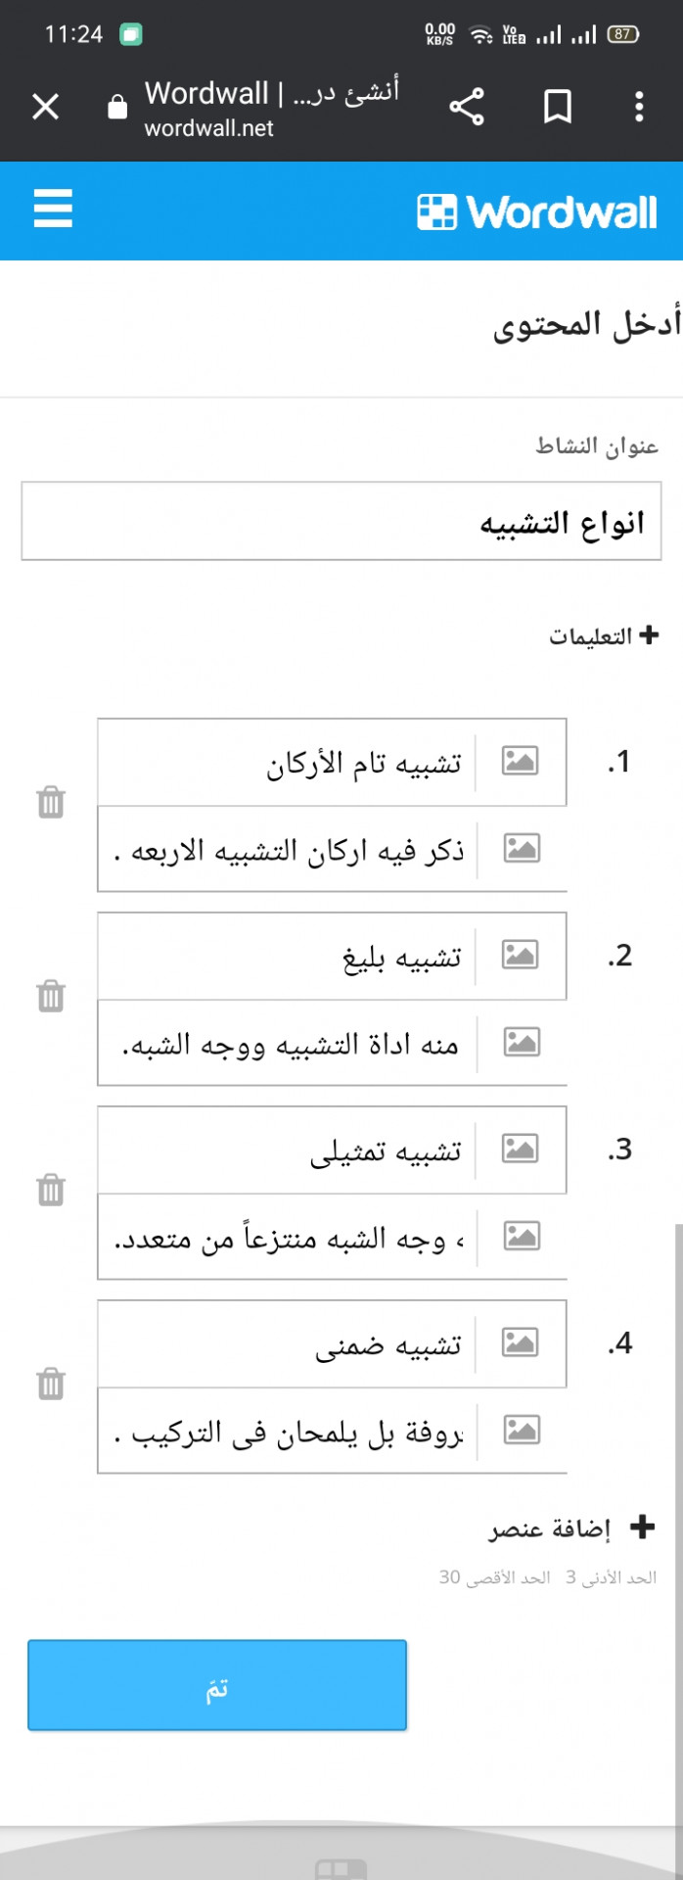Edit the activity title field انواع التشبيه
Viewport: 683px width, 1880px height.
click(x=341, y=521)
